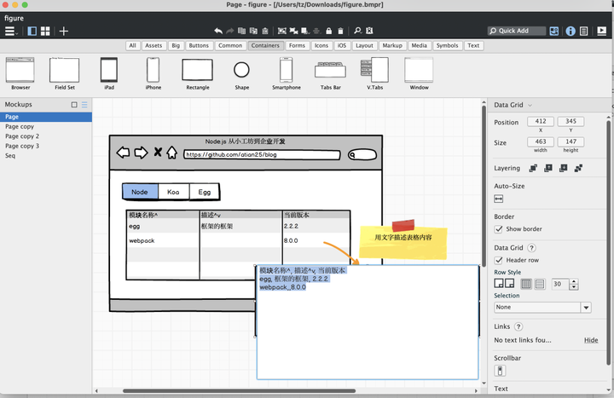Select Page copy 2 in Mockups list
Image resolution: width=614 pixels, height=398 pixels.
(22, 136)
